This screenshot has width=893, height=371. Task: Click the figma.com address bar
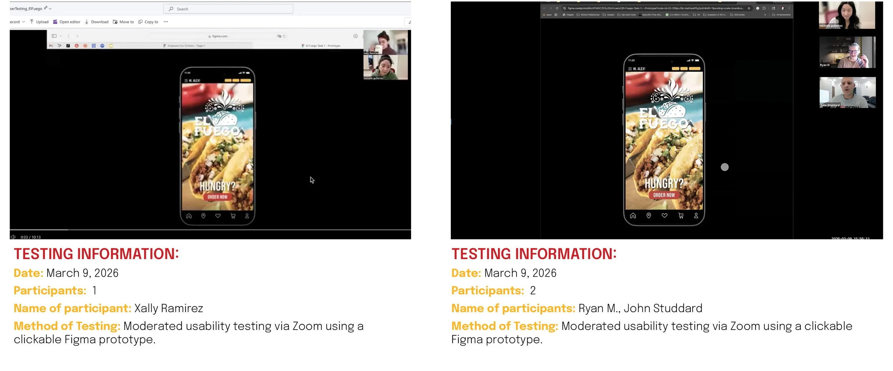point(218,36)
